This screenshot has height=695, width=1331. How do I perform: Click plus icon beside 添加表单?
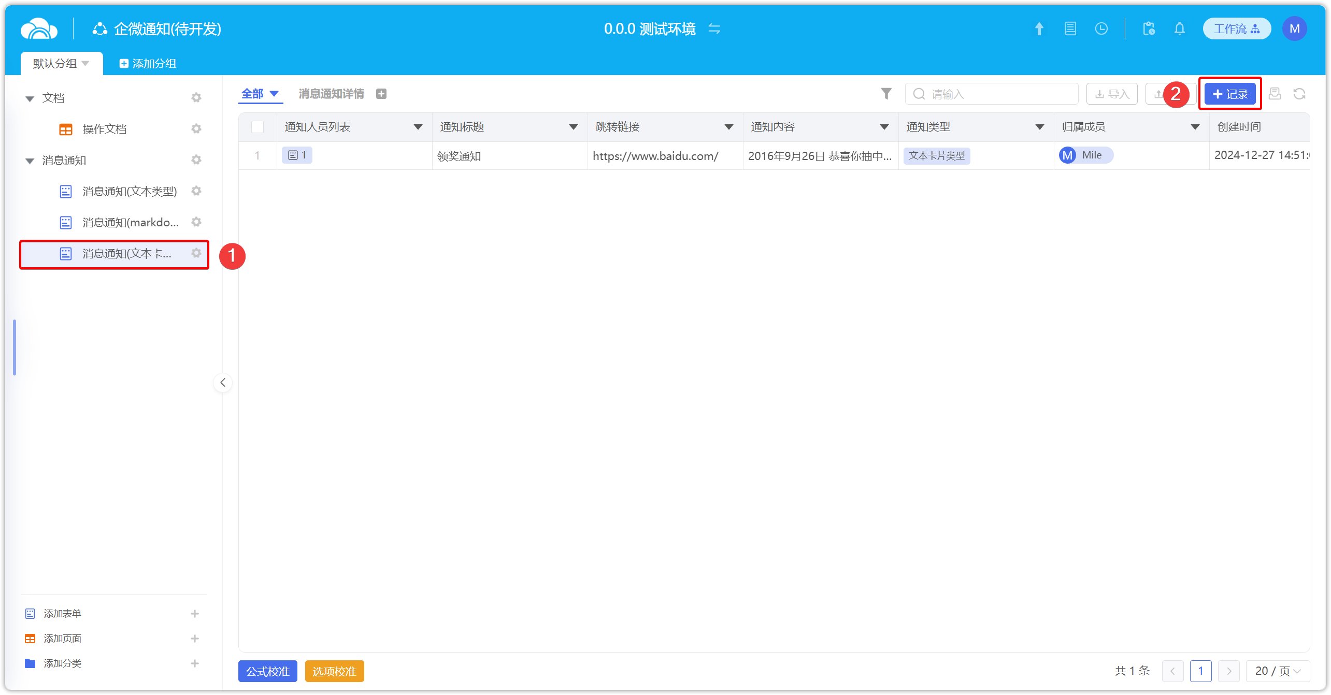click(x=195, y=614)
